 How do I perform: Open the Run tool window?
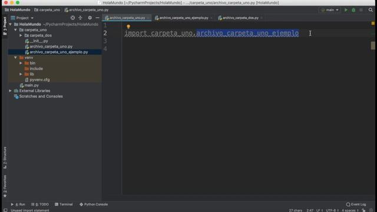tap(18, 204)
